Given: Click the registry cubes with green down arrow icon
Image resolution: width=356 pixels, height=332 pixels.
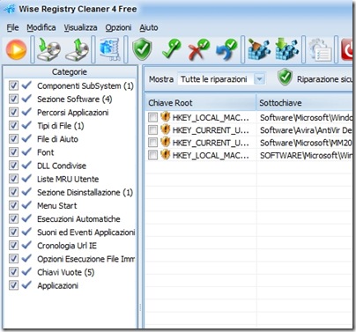Looking at the screenshot, I should point(286,49).
